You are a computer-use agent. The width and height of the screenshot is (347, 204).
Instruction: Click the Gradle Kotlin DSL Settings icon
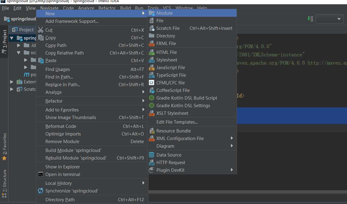click(152, 105)
